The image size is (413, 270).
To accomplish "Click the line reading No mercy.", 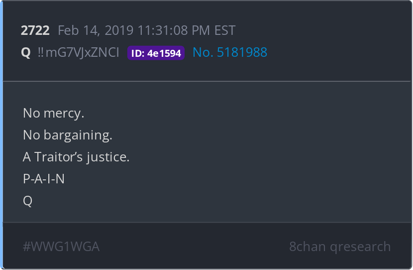I will tap(53, 114).
